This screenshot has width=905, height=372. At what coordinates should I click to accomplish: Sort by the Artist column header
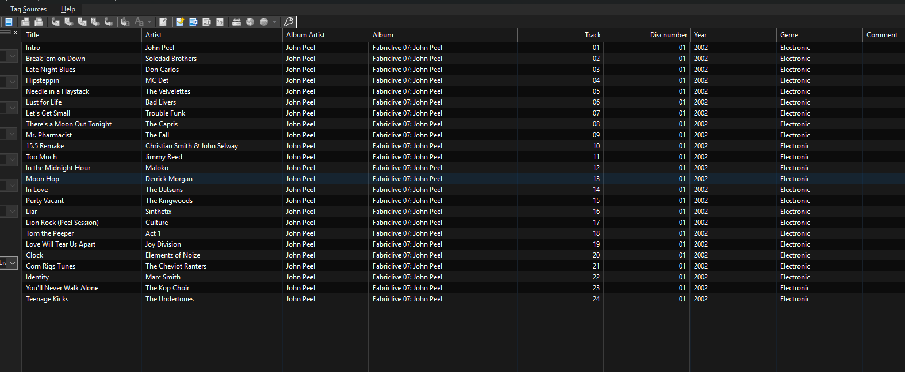pos(212,35)
